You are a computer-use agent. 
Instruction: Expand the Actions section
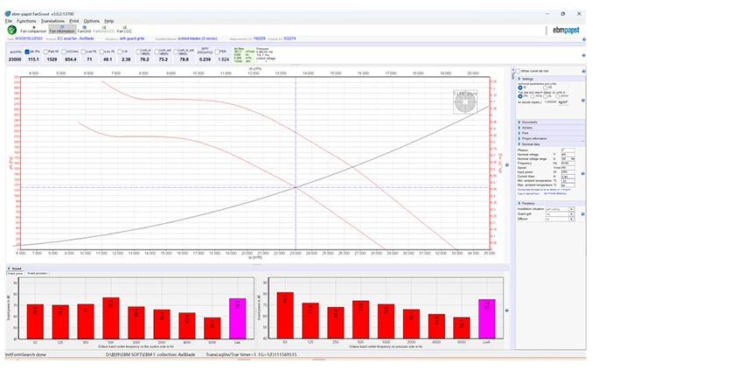pos(551,128)
